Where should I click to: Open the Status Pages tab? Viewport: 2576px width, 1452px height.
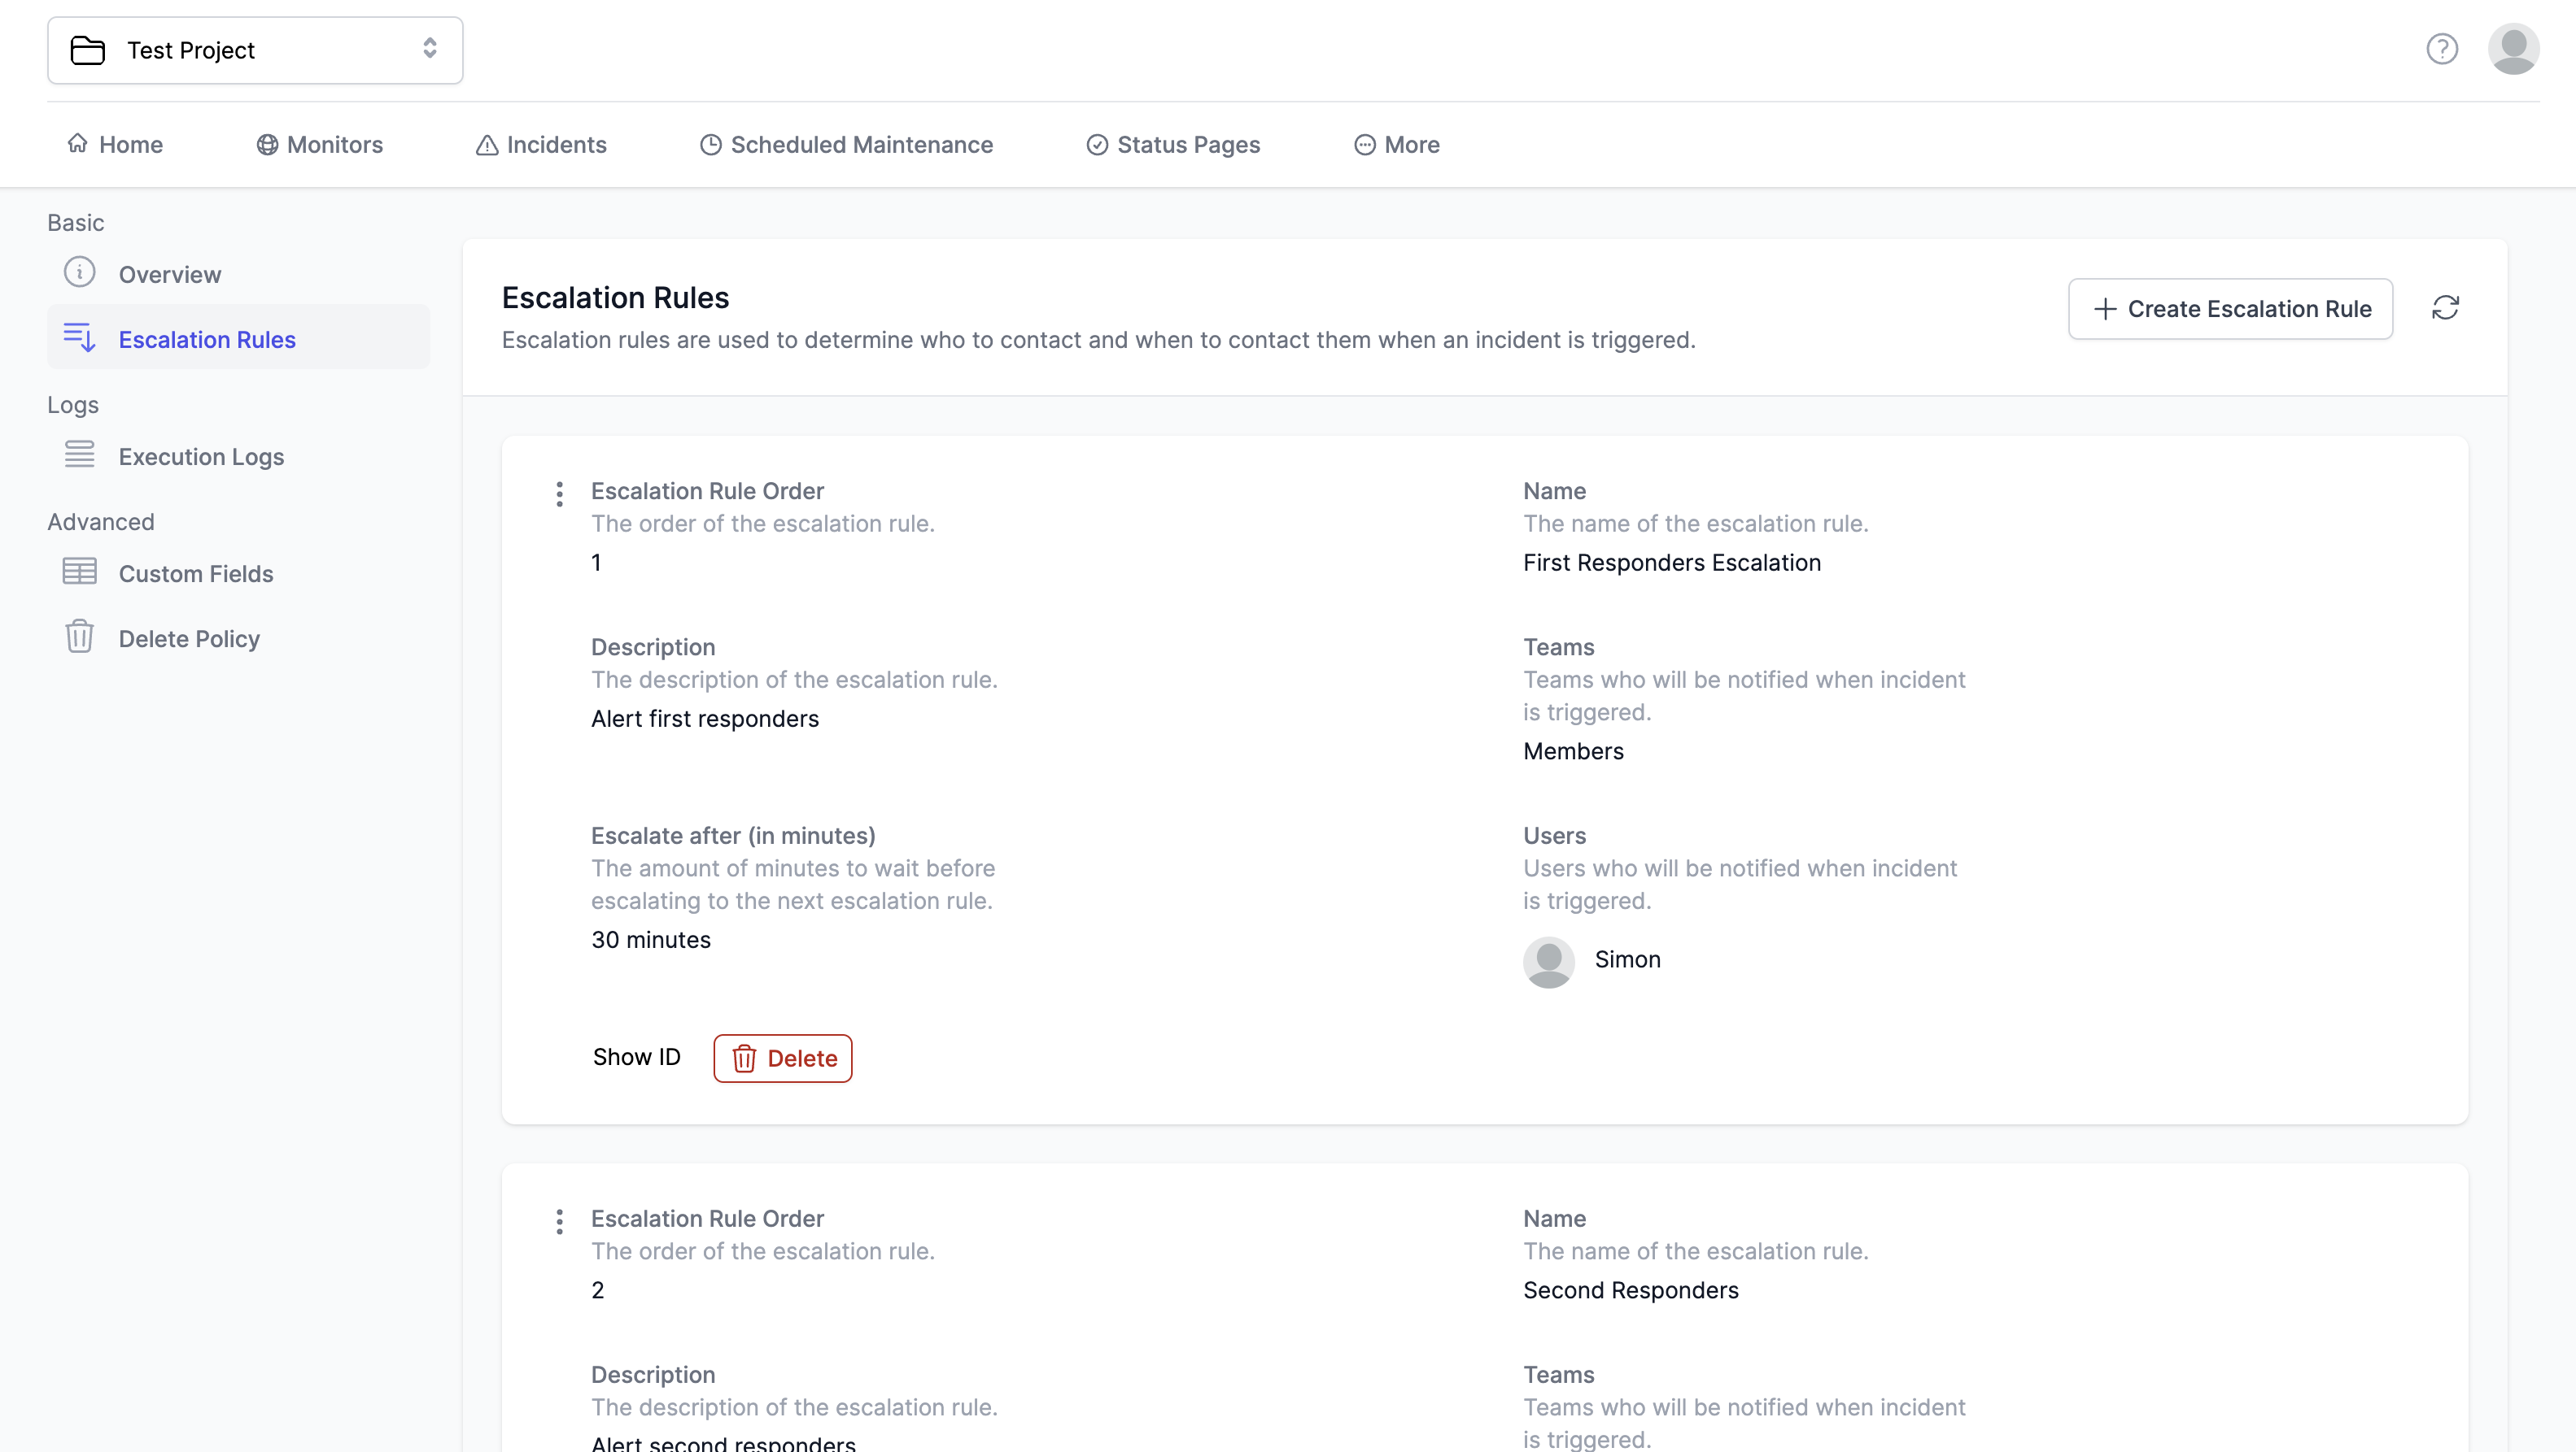pos(1173,145)
